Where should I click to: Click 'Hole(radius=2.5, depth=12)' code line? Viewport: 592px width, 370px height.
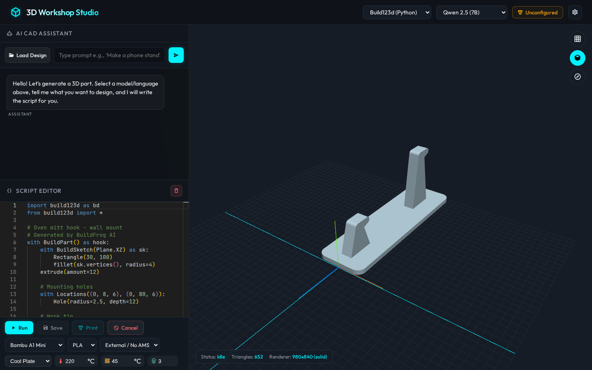click(96, 301)
